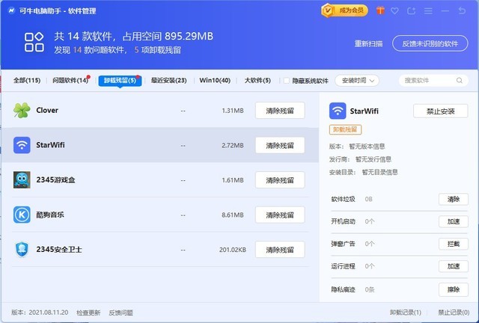Click the 可牛电脑助手 logo icon
The image size is (479, 323).
[12, 10]
